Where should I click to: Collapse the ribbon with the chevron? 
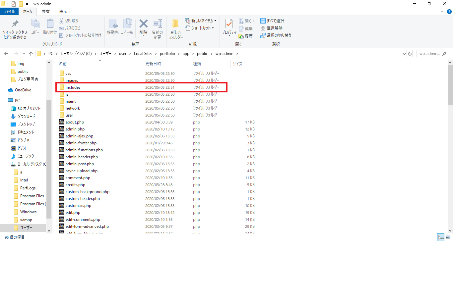point(442,12)
